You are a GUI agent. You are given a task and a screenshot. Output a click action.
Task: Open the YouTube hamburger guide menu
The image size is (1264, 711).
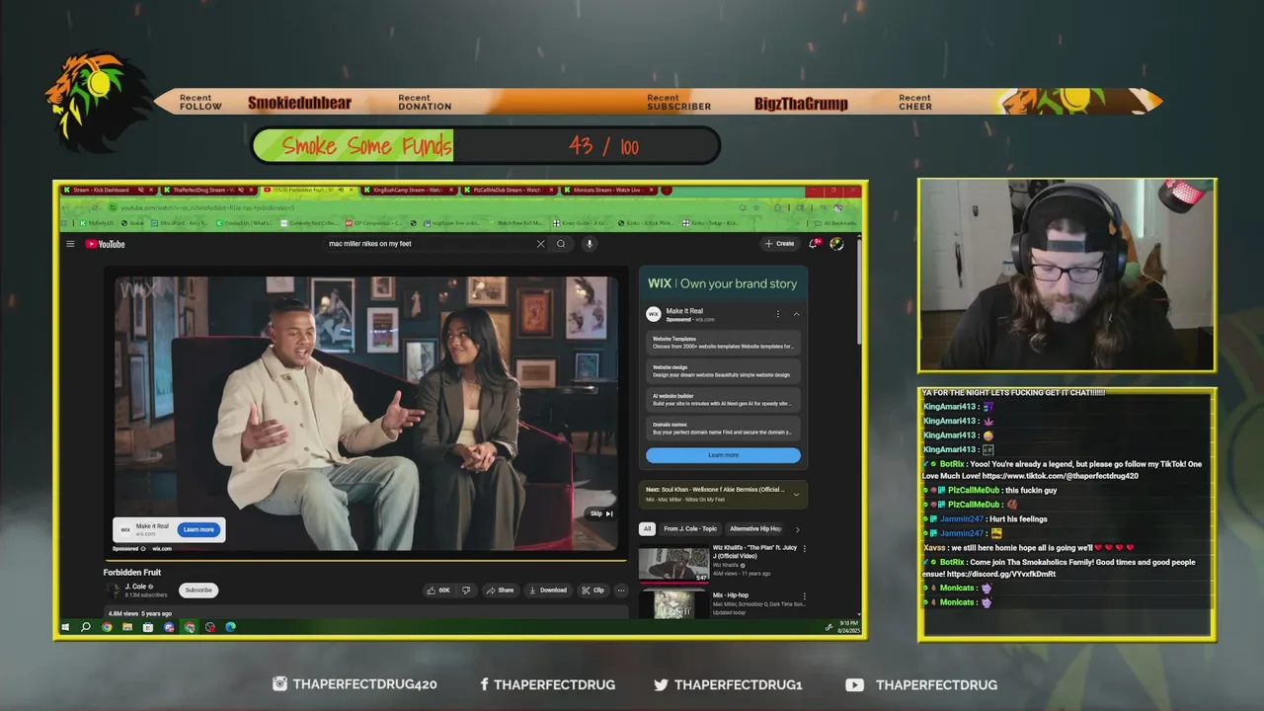(x=70, y=244)
